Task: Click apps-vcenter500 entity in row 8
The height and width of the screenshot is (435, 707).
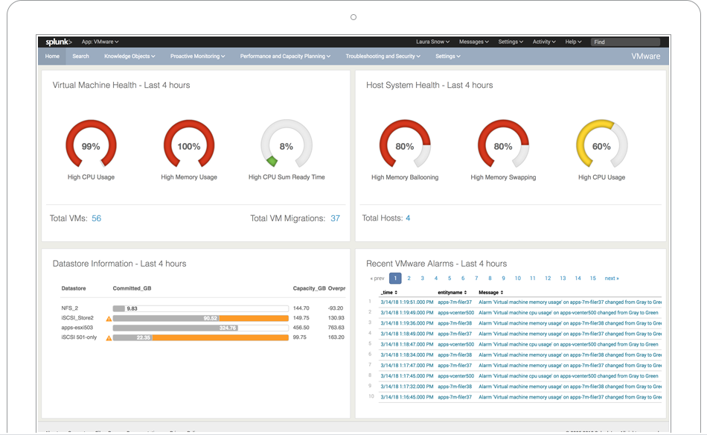Action: (456, 376)
